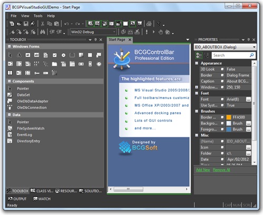Switch to the CLASS VI... tab
This screenshot has height=215, width=263.
click(42, 191)
